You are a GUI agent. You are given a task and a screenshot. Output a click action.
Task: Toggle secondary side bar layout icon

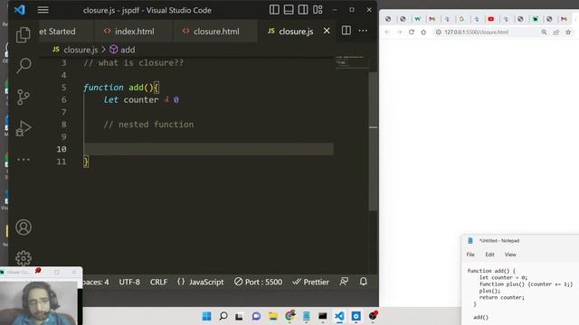(x=303, y=10)
